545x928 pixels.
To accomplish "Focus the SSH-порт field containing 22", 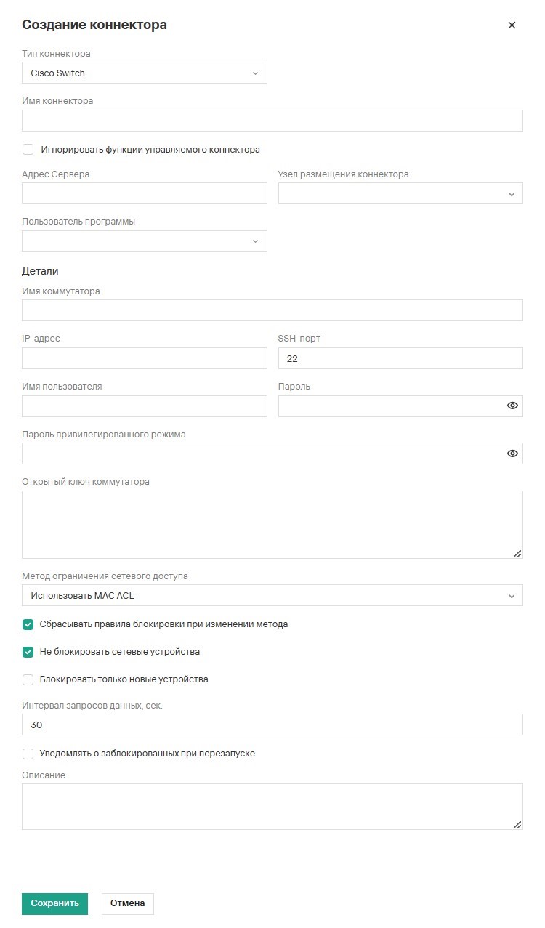I will [400, 358].
